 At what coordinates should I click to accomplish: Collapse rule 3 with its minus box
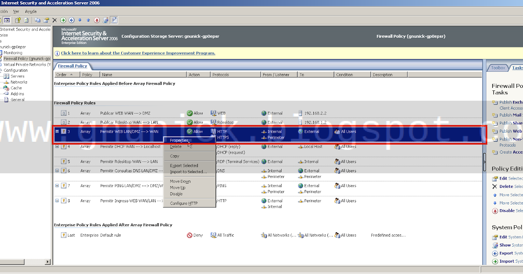pyautogui.click(x=57, y=131)
